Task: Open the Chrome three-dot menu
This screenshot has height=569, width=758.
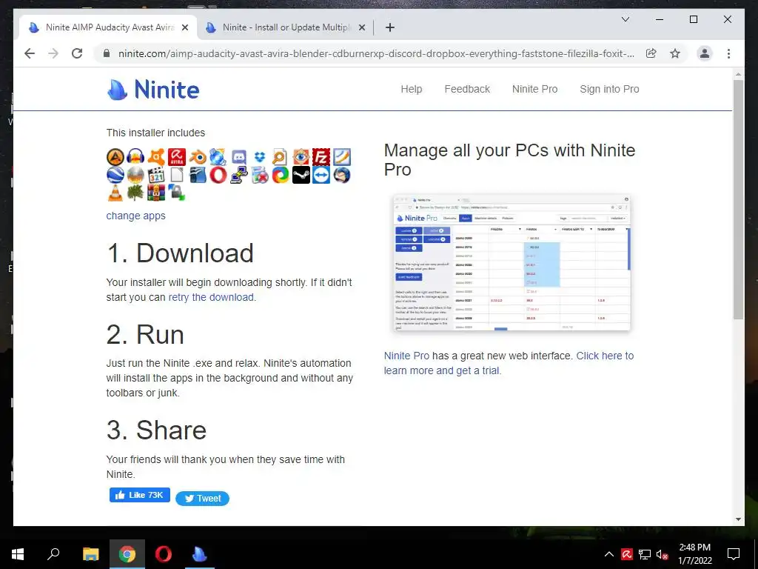Action: tap(728, 53)
